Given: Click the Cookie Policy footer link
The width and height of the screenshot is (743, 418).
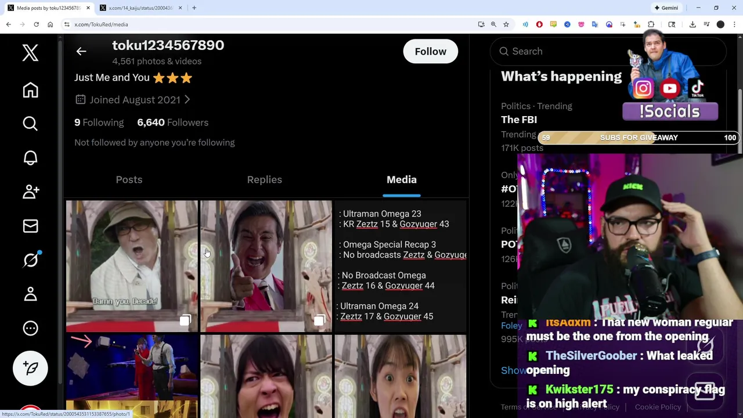Looking at the screenshot, I should coord(658,407).
